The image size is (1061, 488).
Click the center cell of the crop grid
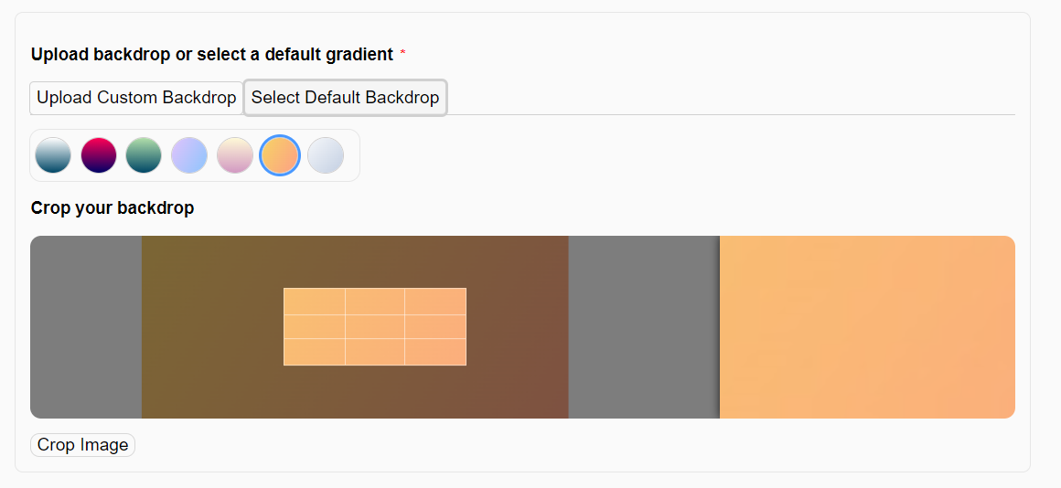click(x=375, y=326)
